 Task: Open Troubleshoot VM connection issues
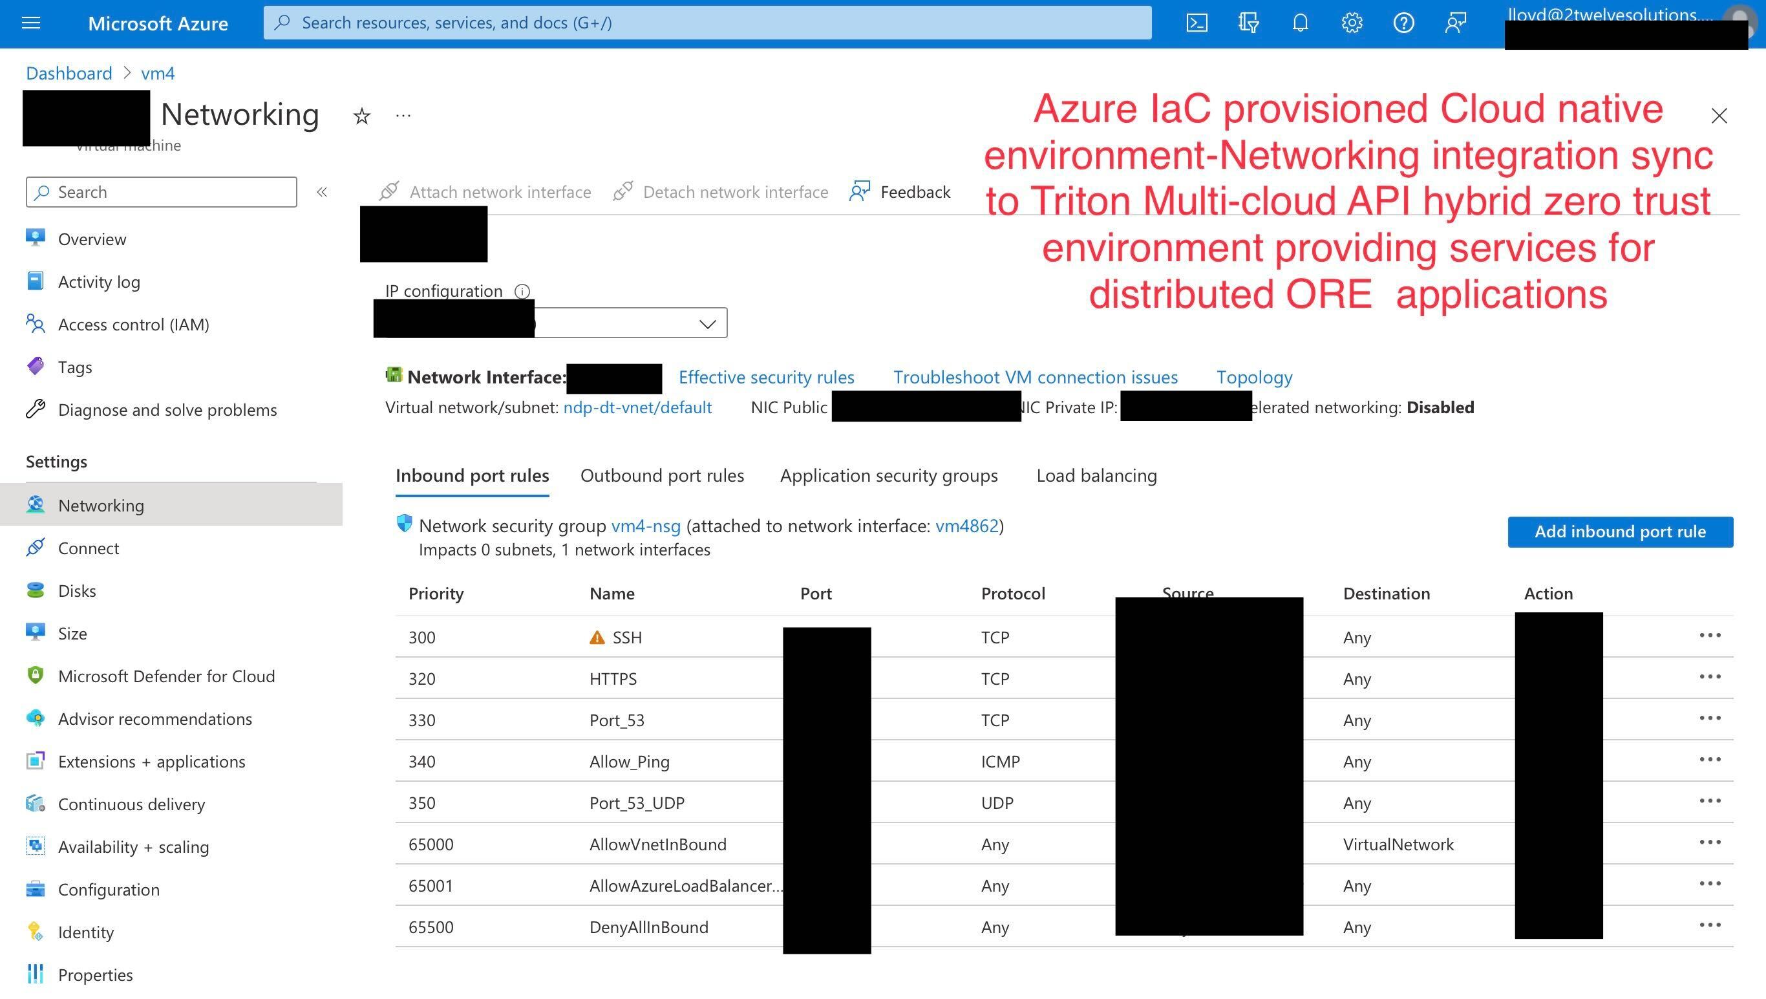click(1035, 377)
